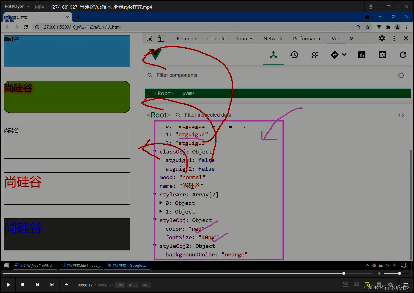Open the Vue.js devtools extension icon

click(379, 27)
